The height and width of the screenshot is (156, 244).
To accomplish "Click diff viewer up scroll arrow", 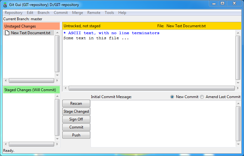I will pos(238,33).
